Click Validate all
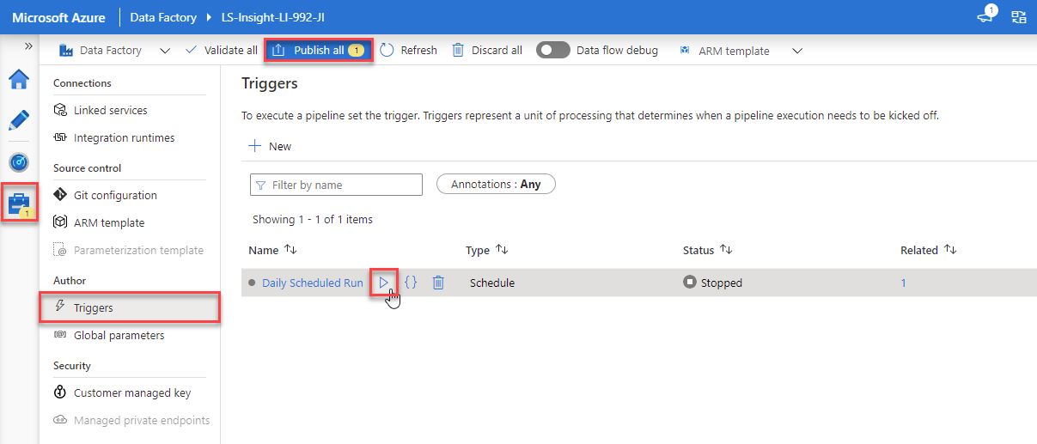This screenshot has height=444, width=1037. (221, 51)
